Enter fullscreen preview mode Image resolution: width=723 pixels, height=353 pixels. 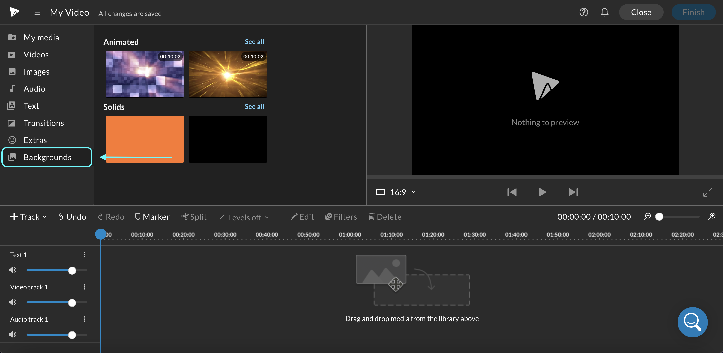tap(708, 192)
